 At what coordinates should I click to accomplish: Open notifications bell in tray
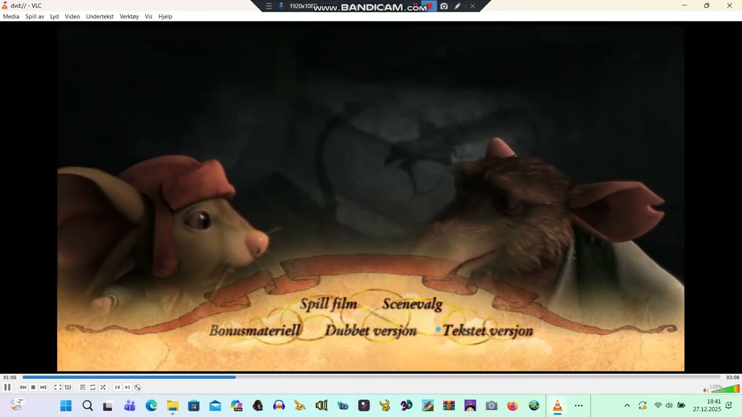click(729, 405)
